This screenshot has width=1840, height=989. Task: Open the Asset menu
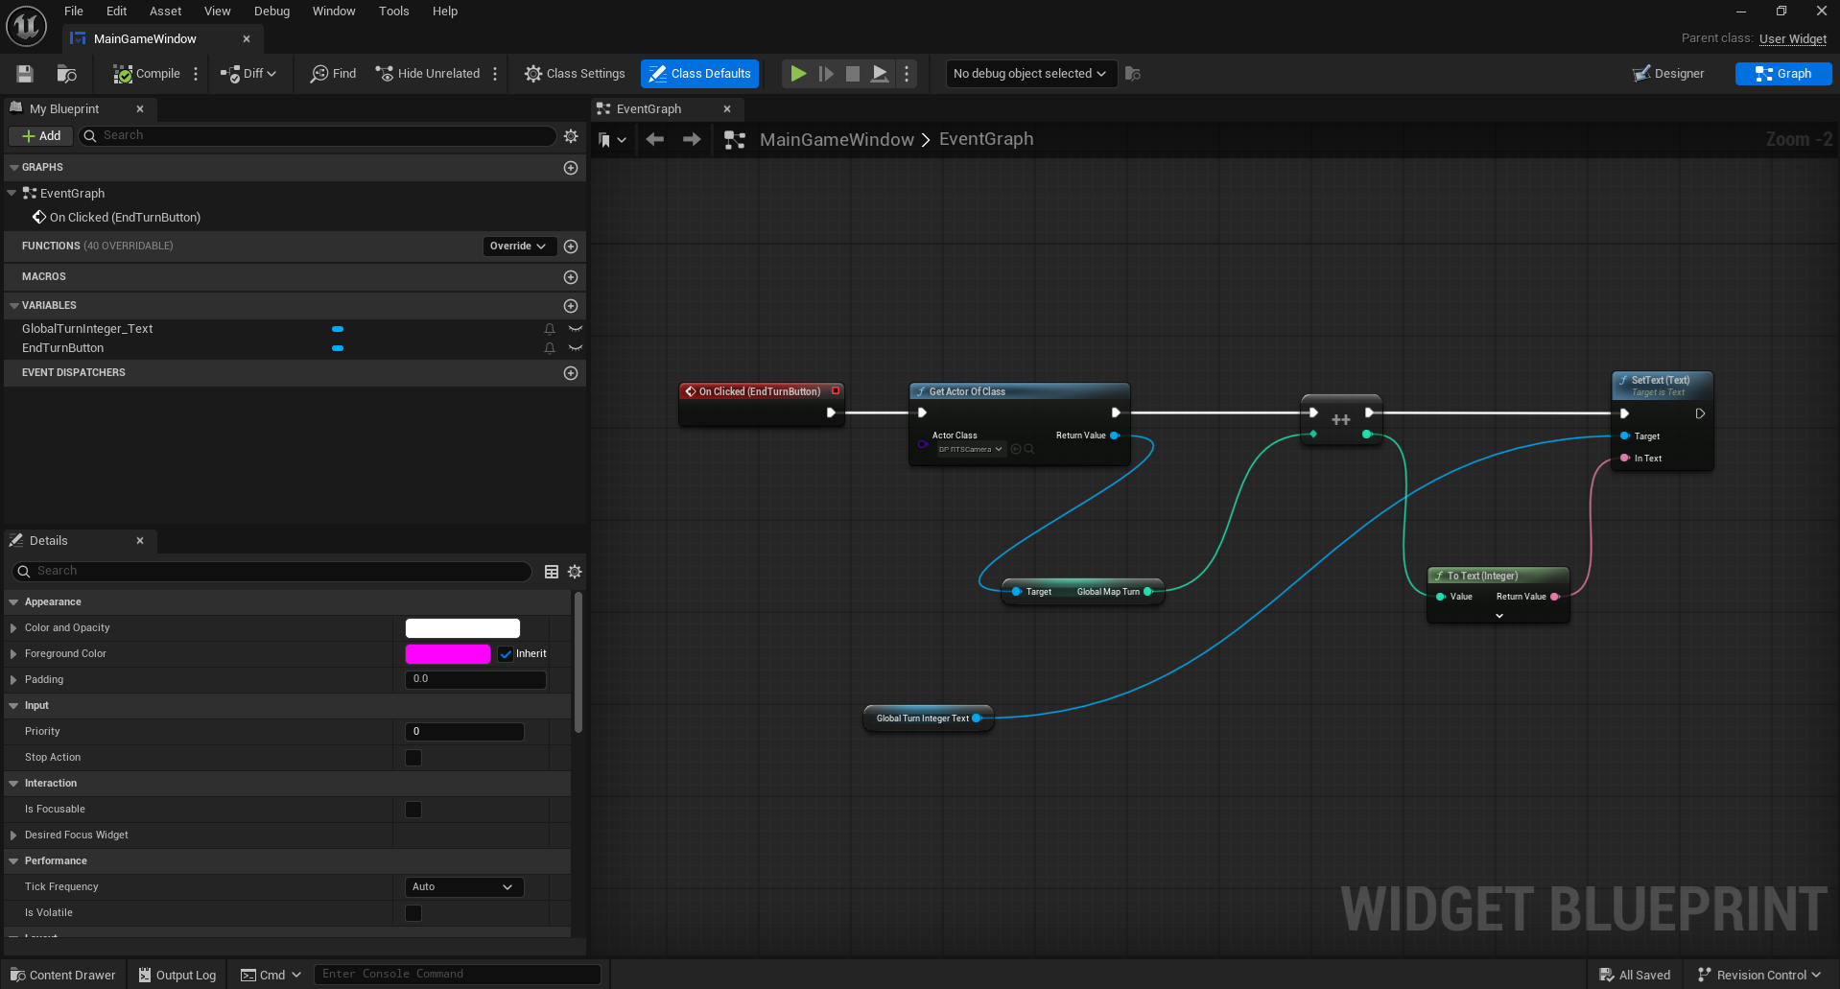(165, 12)
